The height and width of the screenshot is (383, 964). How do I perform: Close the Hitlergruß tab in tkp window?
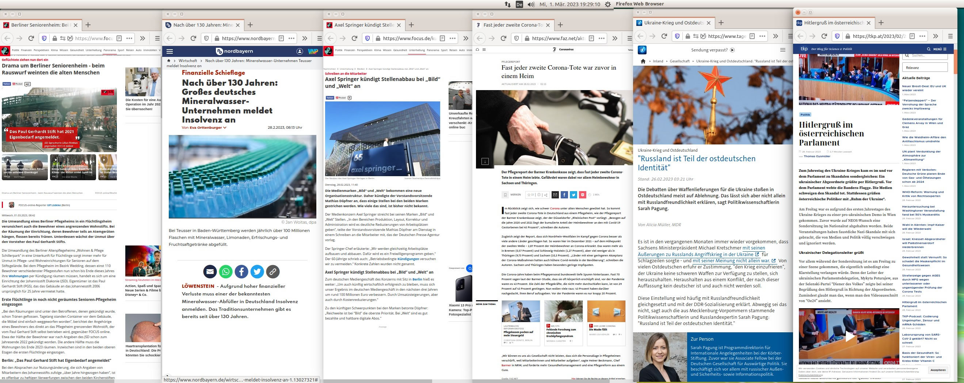pos(869,23)
